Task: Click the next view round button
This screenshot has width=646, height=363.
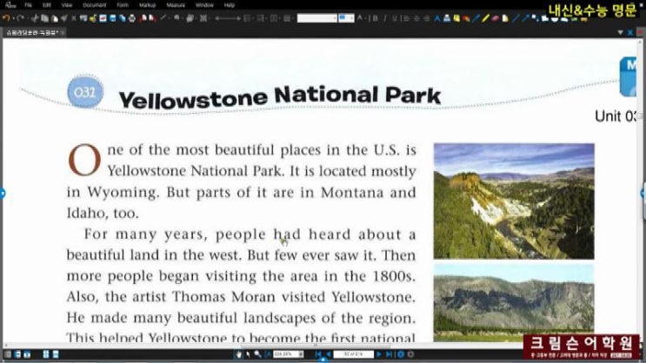Action: tap(410, 354)
